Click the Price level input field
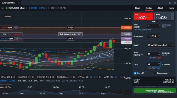This screenshot has height=98, width=177. pos(153,36)
